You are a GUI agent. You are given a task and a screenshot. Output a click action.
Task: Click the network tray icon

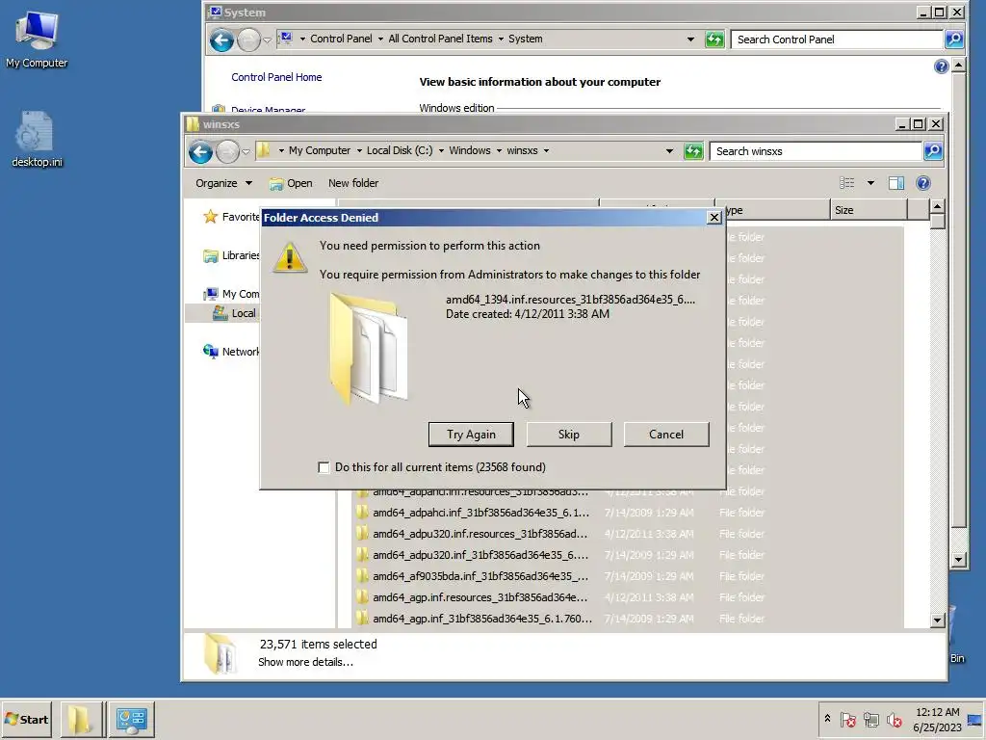(x=870, y=719)
